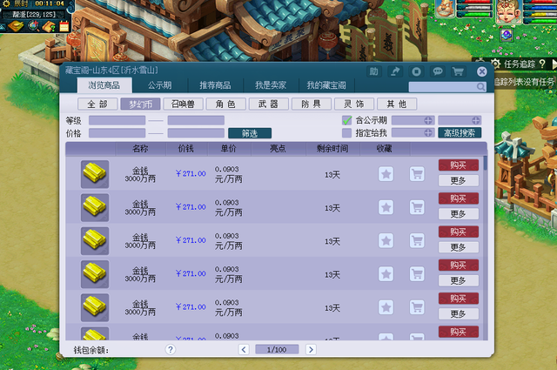Favorite the first gold listing with star
The height and width of the screenshot is (370, 557).
tap(386, 173)
